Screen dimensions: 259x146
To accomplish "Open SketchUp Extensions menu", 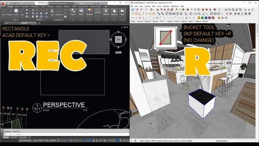I will coord(175,6).
